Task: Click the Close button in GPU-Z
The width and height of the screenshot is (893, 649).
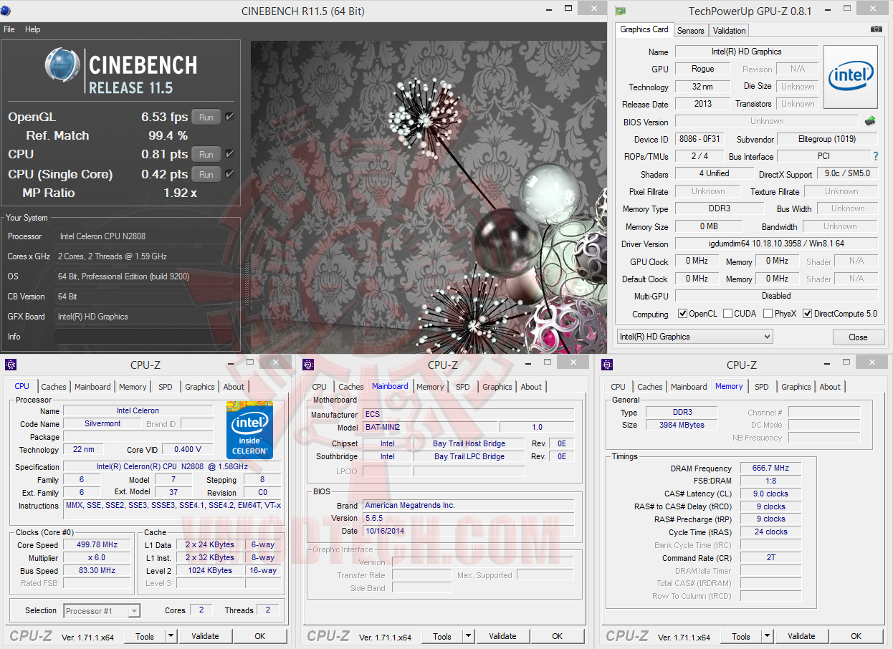Action: 858,337
